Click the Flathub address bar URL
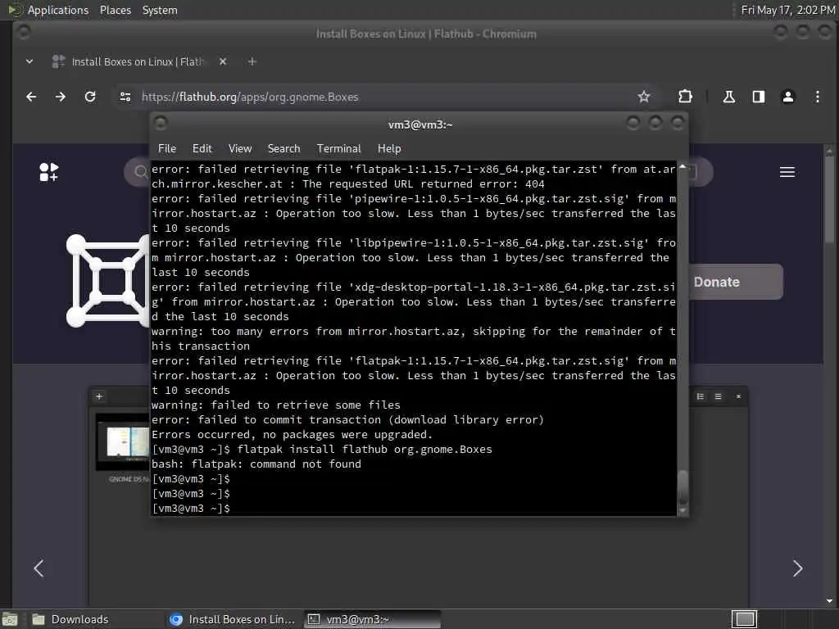 coord(250,97)
